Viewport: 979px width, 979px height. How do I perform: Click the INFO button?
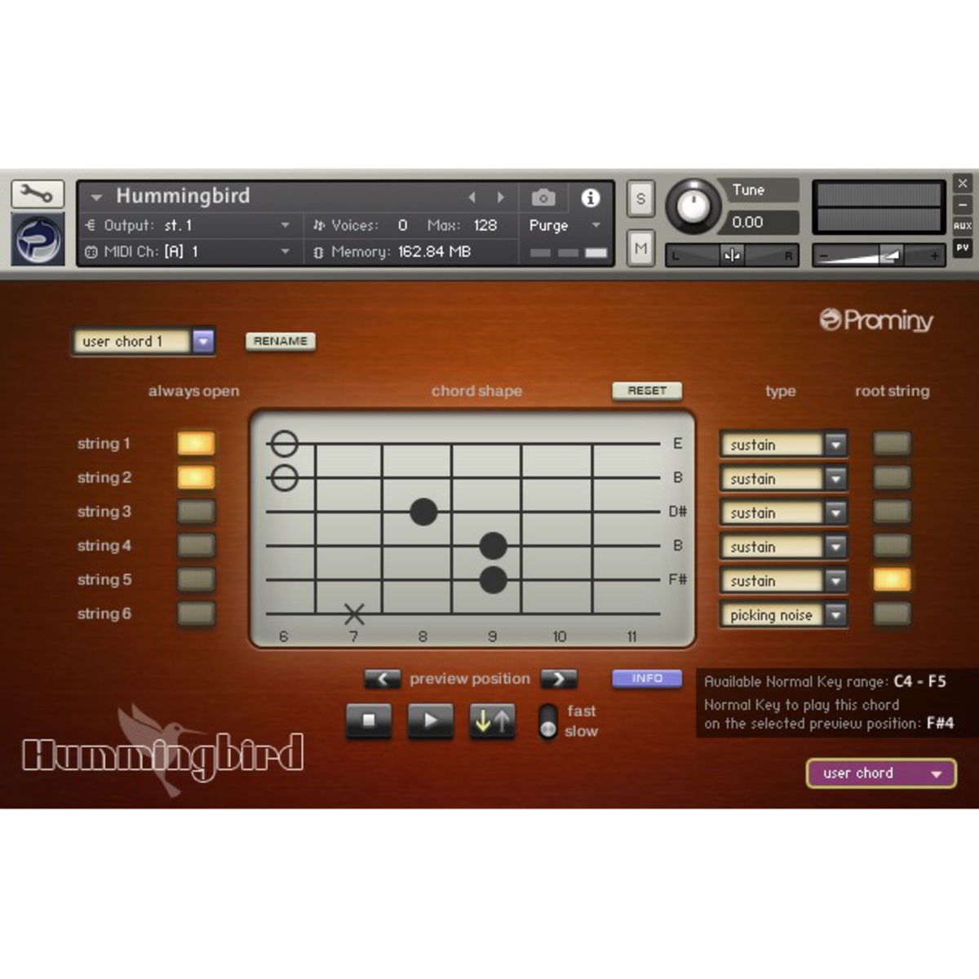[x=647, y=679]
